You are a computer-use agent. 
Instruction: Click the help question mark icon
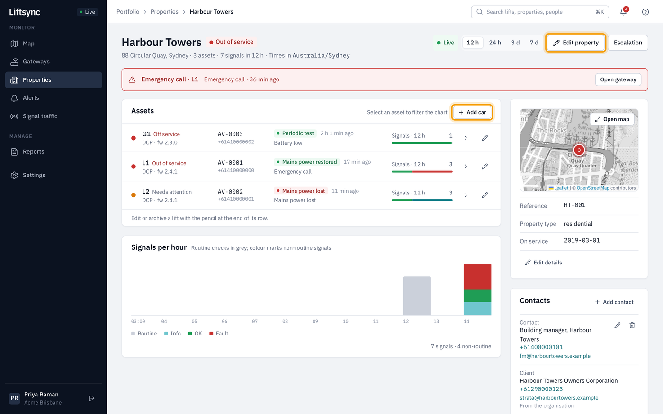[645, 12]
